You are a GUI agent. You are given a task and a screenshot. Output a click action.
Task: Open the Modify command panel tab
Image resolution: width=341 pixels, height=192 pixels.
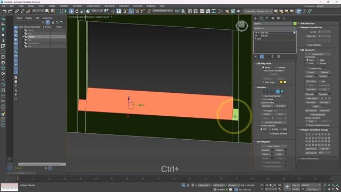[261, 19]
